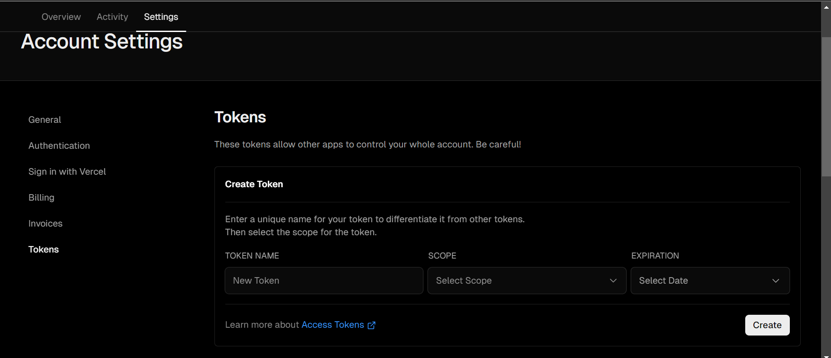Click the external link icon beside Access Tokens
The image size is (831, 358).
[x=371, y=325]
